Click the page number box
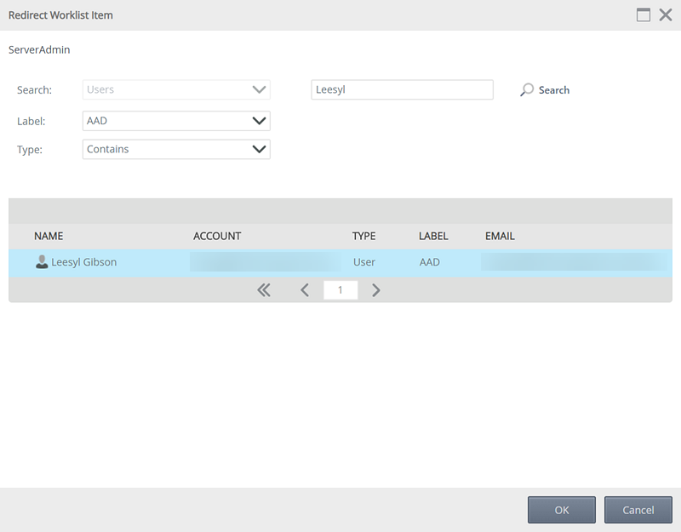 click(340, 290)
